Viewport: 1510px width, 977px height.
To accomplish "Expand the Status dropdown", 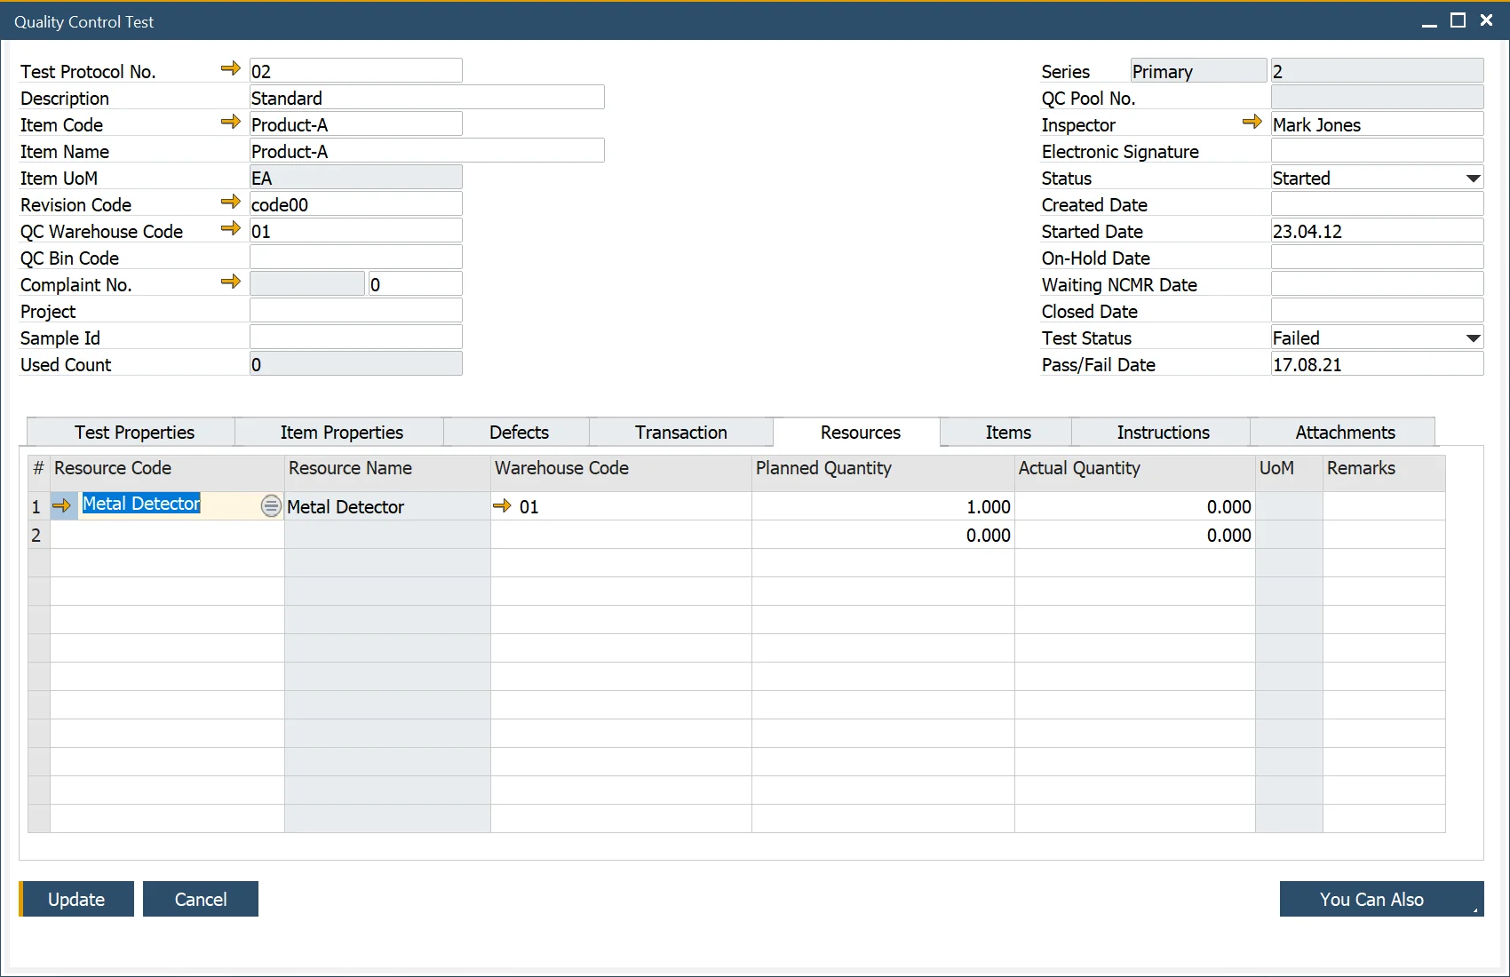I will click(1473, 179).
